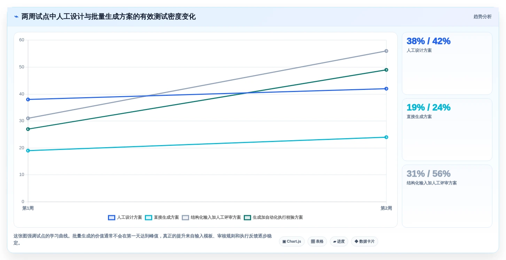Click the lightning icon beside the title
The height and width of the screenshot is (260, 506).
[x=16, y=17]
